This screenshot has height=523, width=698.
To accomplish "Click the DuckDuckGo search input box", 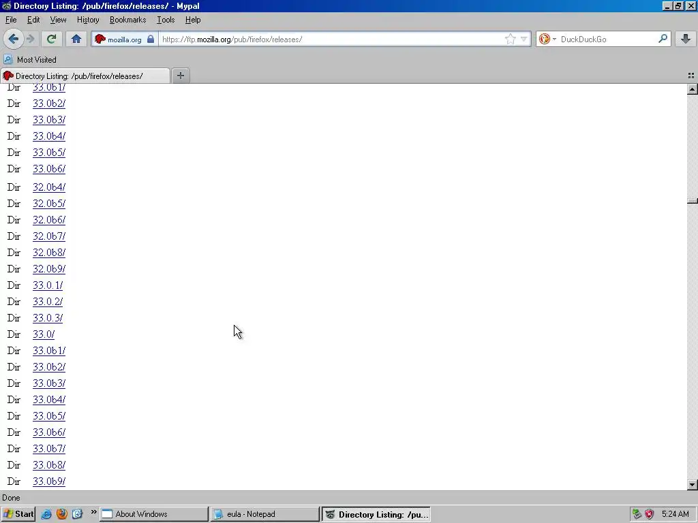I will click(607, 39).
